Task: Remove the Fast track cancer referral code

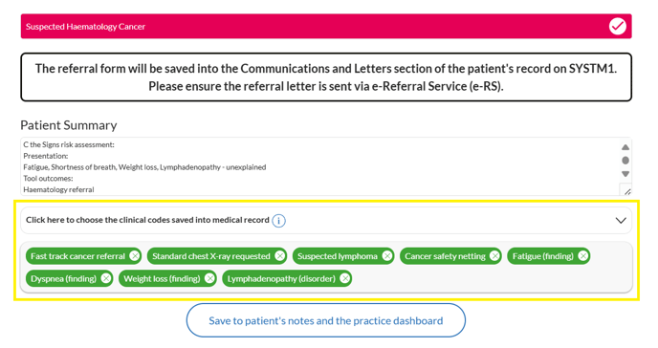Action: tap(134, 256)
